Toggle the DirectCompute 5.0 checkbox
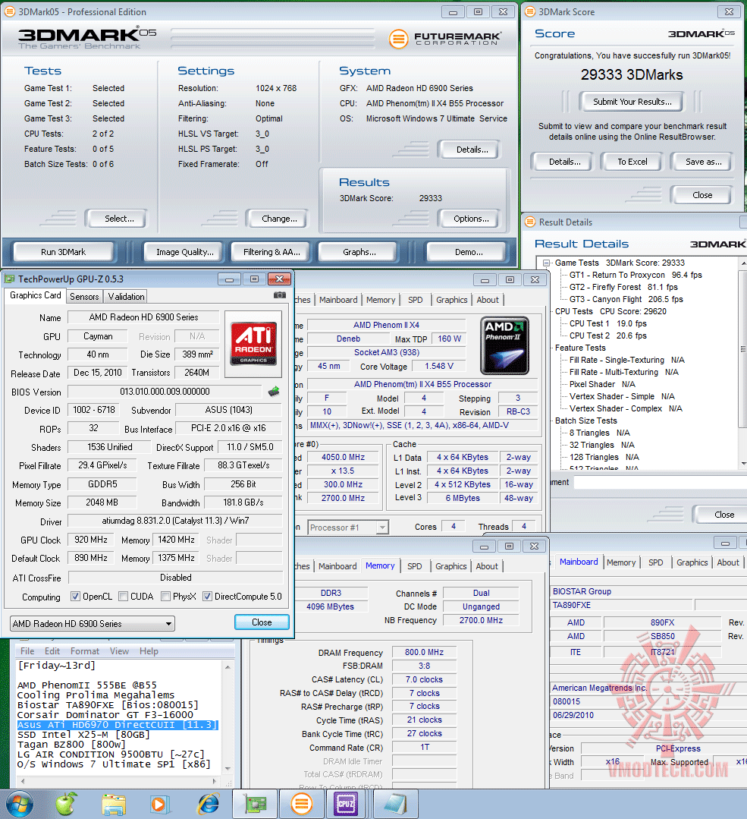This screenshot has height=819, width=747. pyautogui.click(x=207, y=597)
